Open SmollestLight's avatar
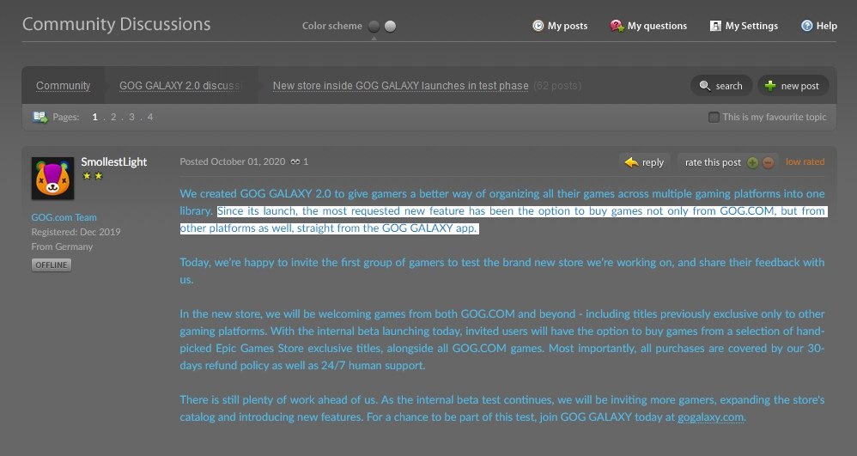 coord(52,179)
